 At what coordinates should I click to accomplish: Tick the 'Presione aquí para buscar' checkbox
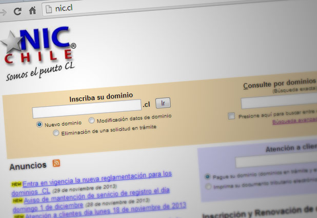click(x=231, y=116)
